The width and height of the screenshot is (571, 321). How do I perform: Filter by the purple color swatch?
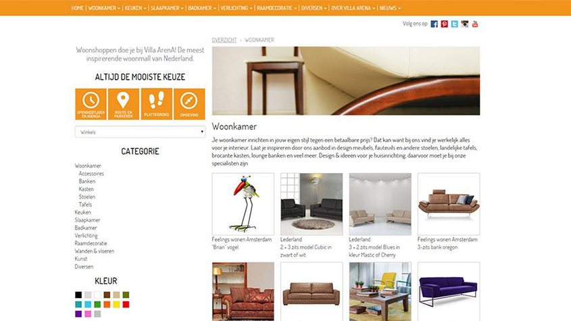78,314
